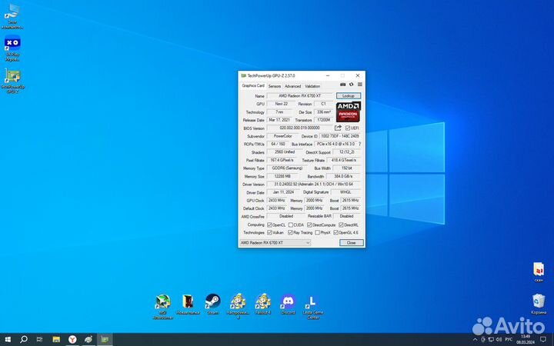Open the notification center icon
Screen dimensions: 554x346
pos(543,340)
